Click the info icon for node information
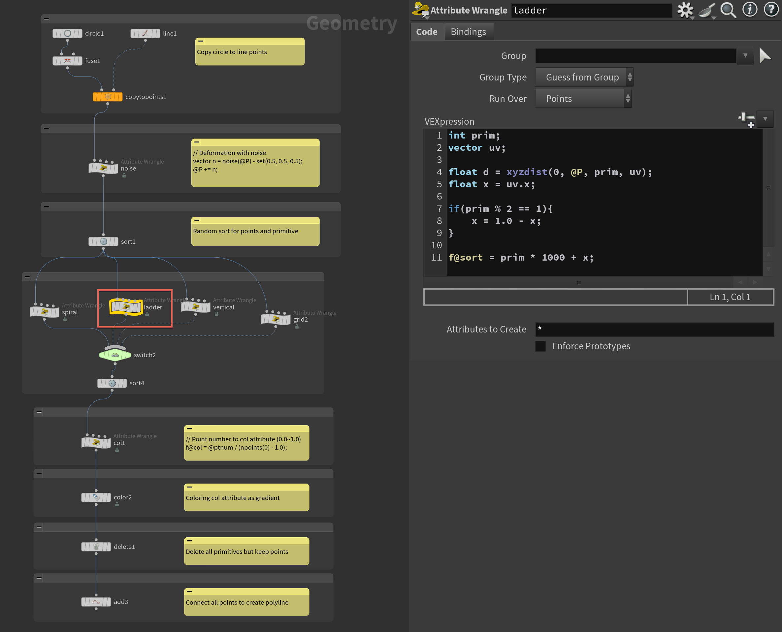Screen dimensions: 782x632 [x=750, y=10]
